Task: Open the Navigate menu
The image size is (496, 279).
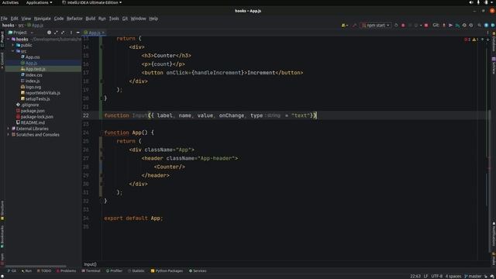Action: point(43,19)
